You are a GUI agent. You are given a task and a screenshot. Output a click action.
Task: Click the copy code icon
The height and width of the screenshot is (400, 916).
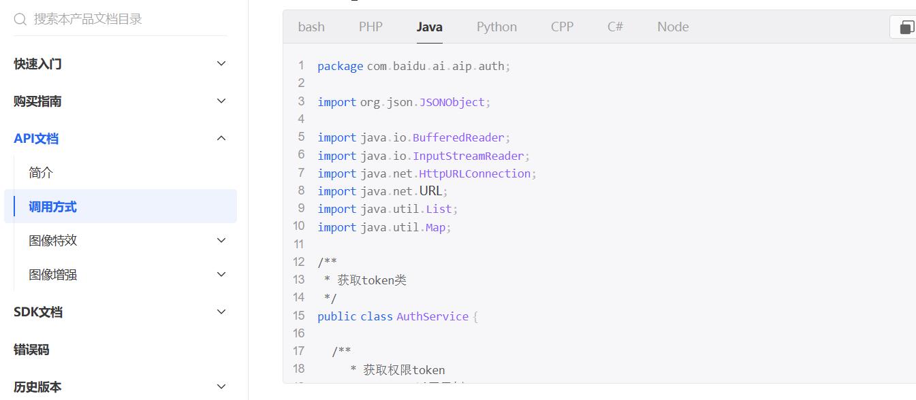[x=906, y=27]
